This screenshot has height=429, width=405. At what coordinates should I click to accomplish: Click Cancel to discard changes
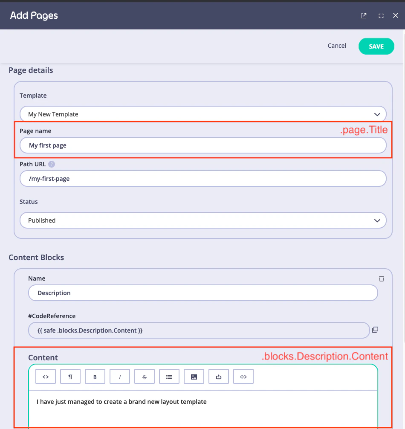tap(336, 46)
